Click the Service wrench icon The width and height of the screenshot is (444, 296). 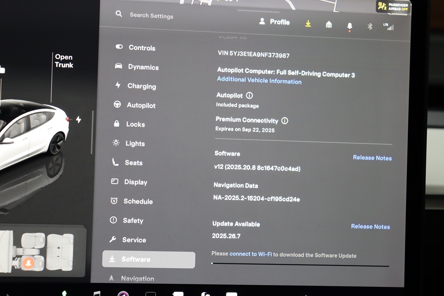[112, 239]
